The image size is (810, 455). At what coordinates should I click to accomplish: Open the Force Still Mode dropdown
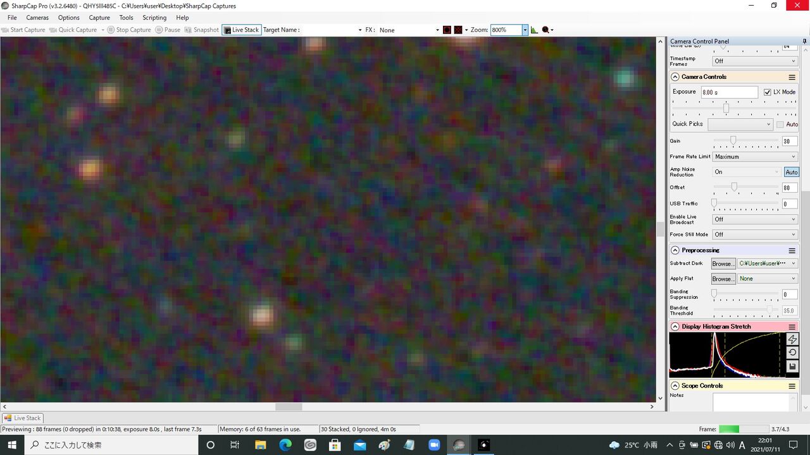click(x=756, y=234)
